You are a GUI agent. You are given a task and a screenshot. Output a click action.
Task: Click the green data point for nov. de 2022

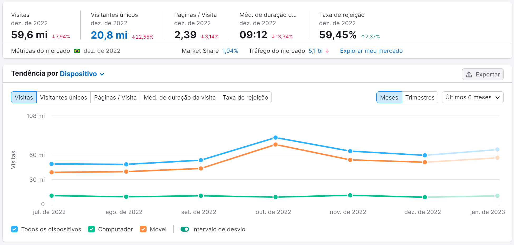click(350, 195)
